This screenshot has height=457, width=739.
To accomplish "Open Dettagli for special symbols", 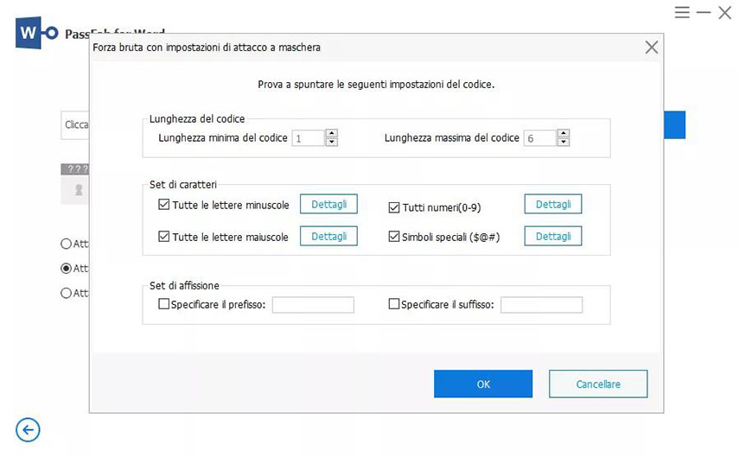I will pyautogui.click(x=552, y=236).
